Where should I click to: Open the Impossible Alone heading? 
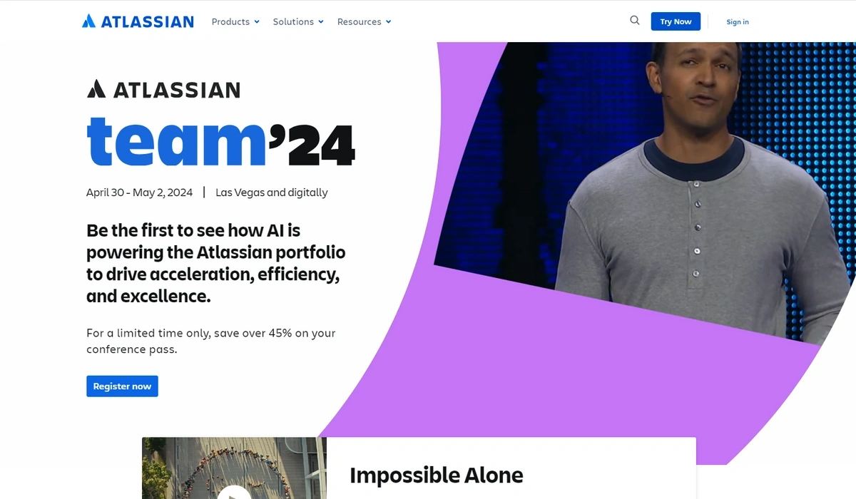point(437,475)
